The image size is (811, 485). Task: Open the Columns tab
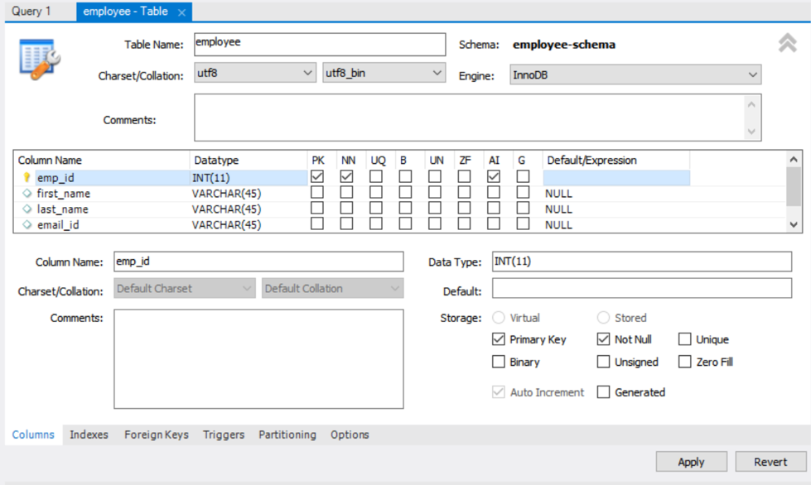coord(33,435)
